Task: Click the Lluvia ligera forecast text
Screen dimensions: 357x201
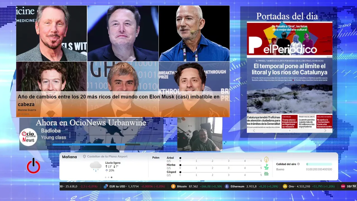Action: tap(113, 163)
